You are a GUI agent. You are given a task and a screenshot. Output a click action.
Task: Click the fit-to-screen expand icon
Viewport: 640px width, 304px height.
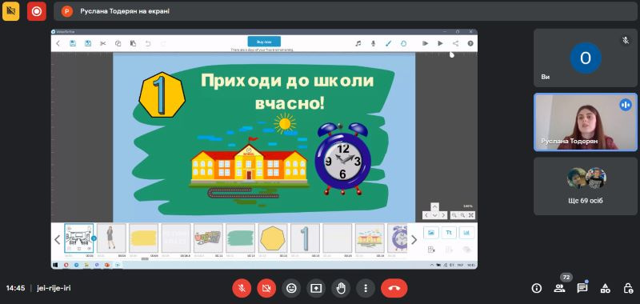[471, 215]
